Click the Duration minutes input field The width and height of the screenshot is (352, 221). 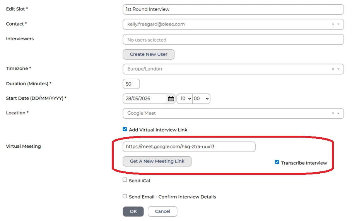click(132, 84)
